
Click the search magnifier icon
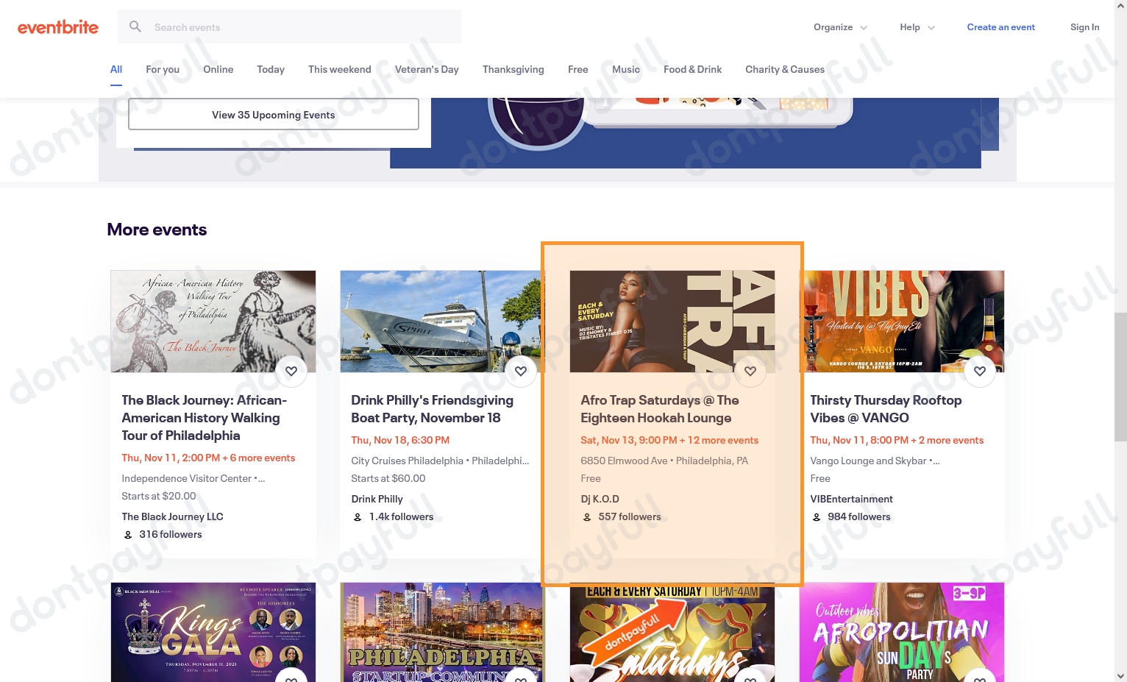point(135,27)
